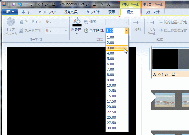
Task: Open the Animation (アニメーション) tab
Action: (47, 12)
